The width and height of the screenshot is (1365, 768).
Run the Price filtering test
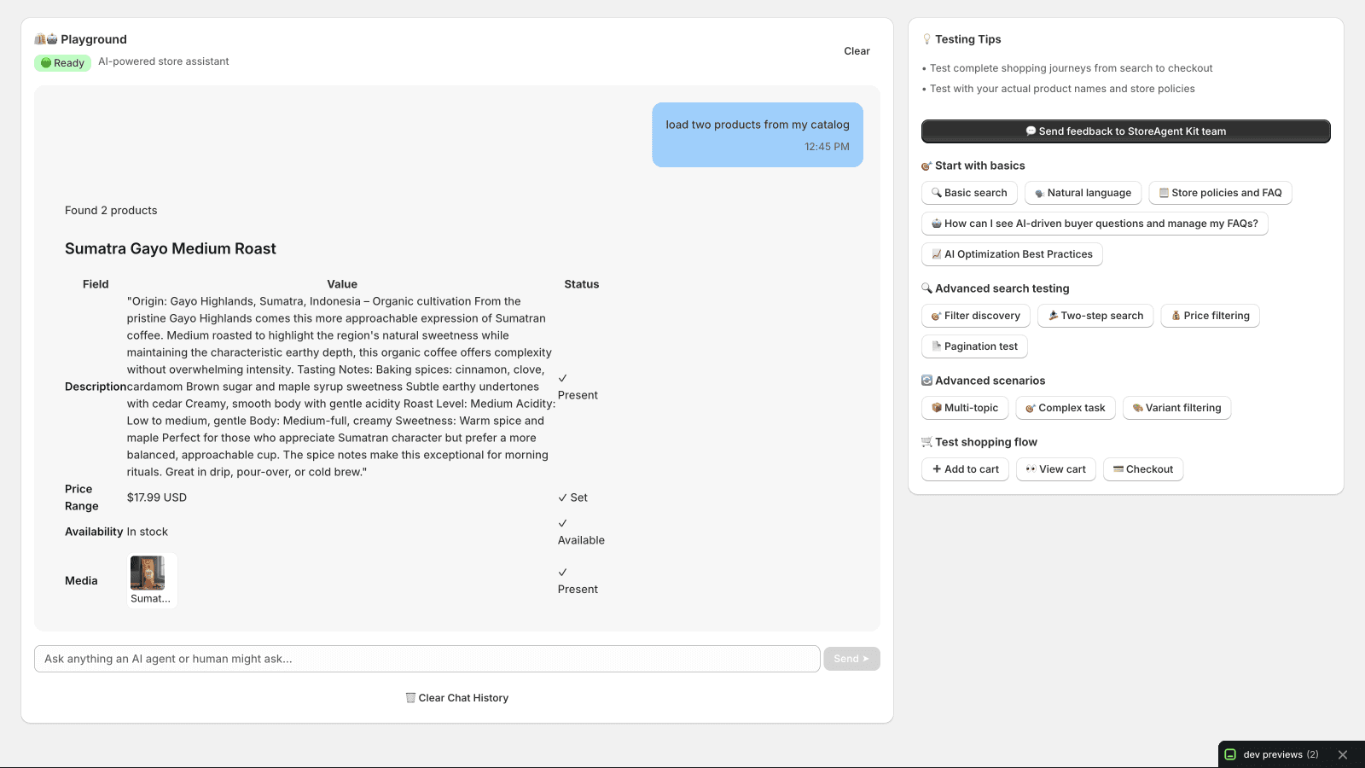1210,316
